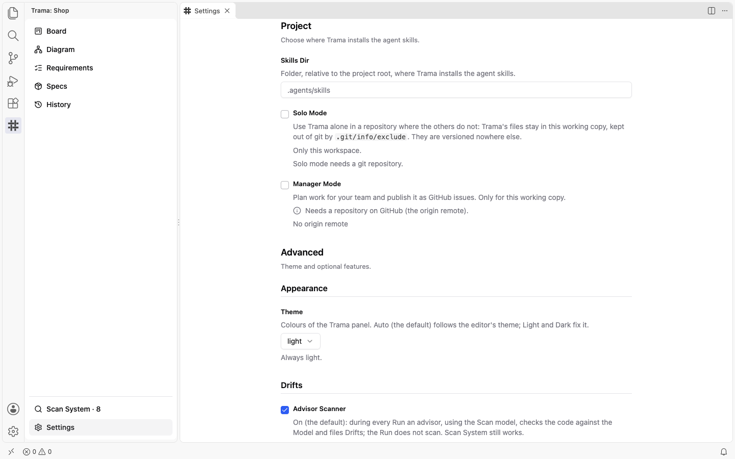Viewport: 735px width, 459px height.
Task: Uncheck the Advisor Scanner checkbox
Action: point(285,410)
